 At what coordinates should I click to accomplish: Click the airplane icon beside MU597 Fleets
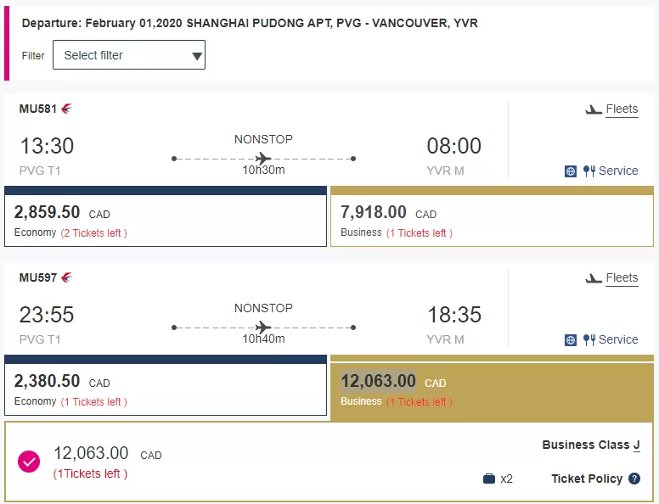[594, 279]
